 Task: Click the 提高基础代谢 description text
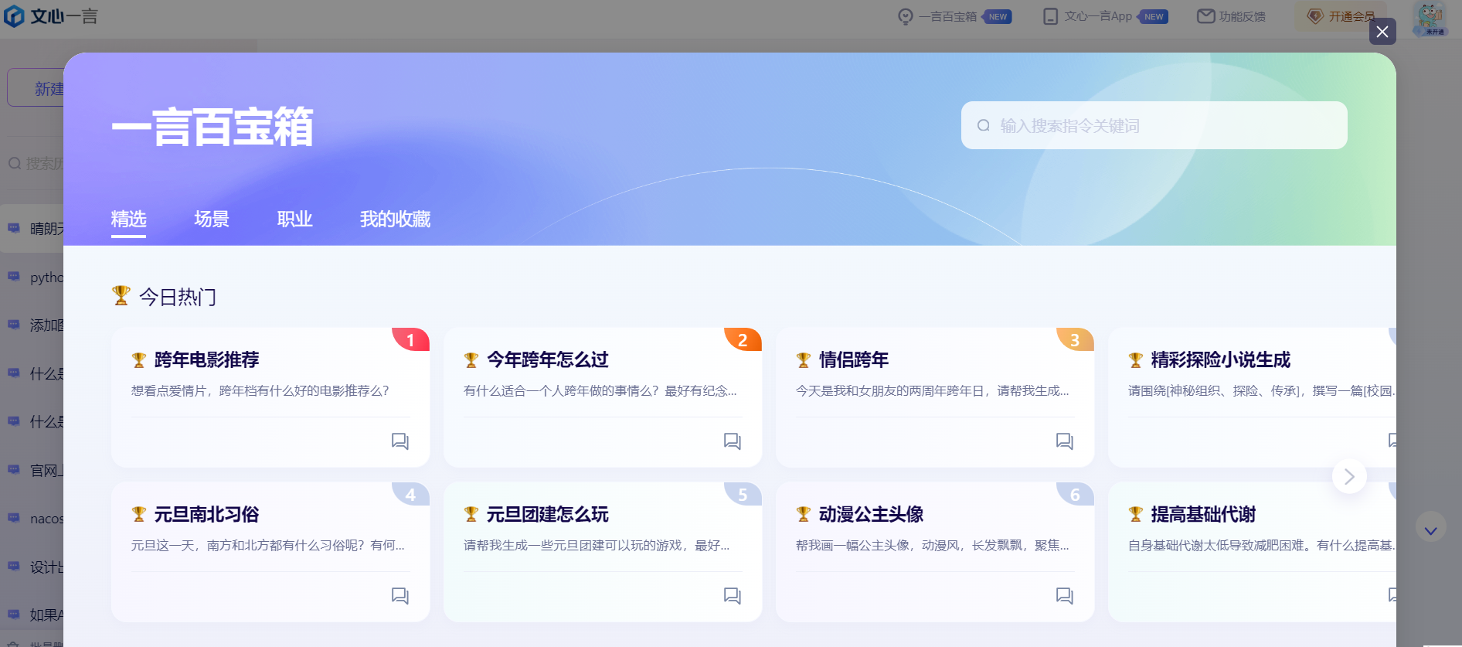[1262, 546]
